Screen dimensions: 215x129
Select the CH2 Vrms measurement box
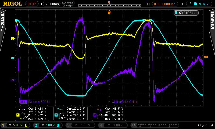tap(70, 114)
